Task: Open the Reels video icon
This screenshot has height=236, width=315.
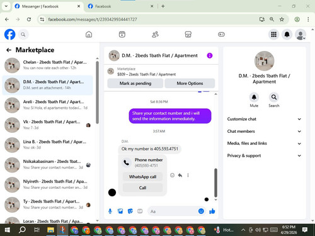Action: point(122,35)
